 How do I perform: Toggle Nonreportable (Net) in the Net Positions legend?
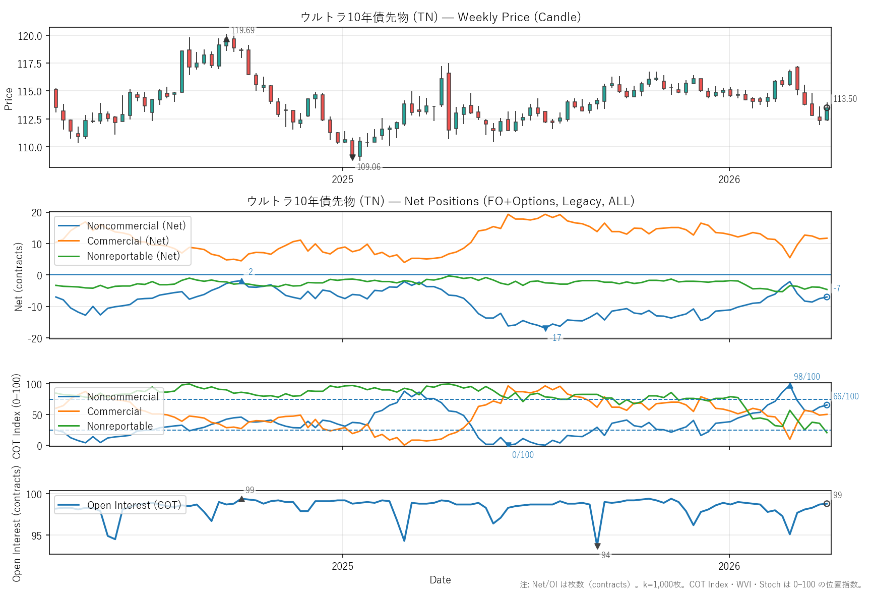(x=133, y=256)
